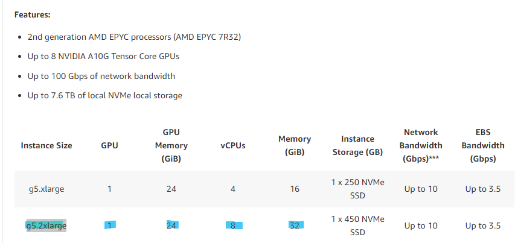Click the g5.xlarge instance name cell

pos(46,189)
